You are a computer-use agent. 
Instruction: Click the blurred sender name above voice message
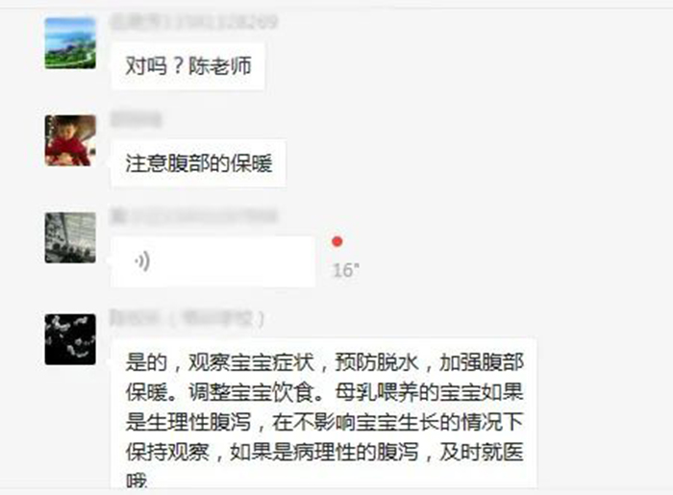pyautogui.click(x=194, y=216)
